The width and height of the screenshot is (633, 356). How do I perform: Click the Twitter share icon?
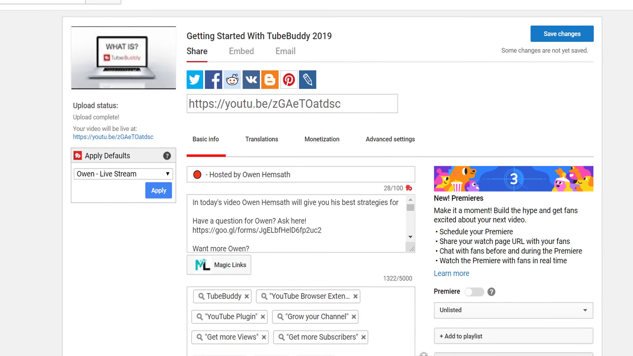[195, 79]
